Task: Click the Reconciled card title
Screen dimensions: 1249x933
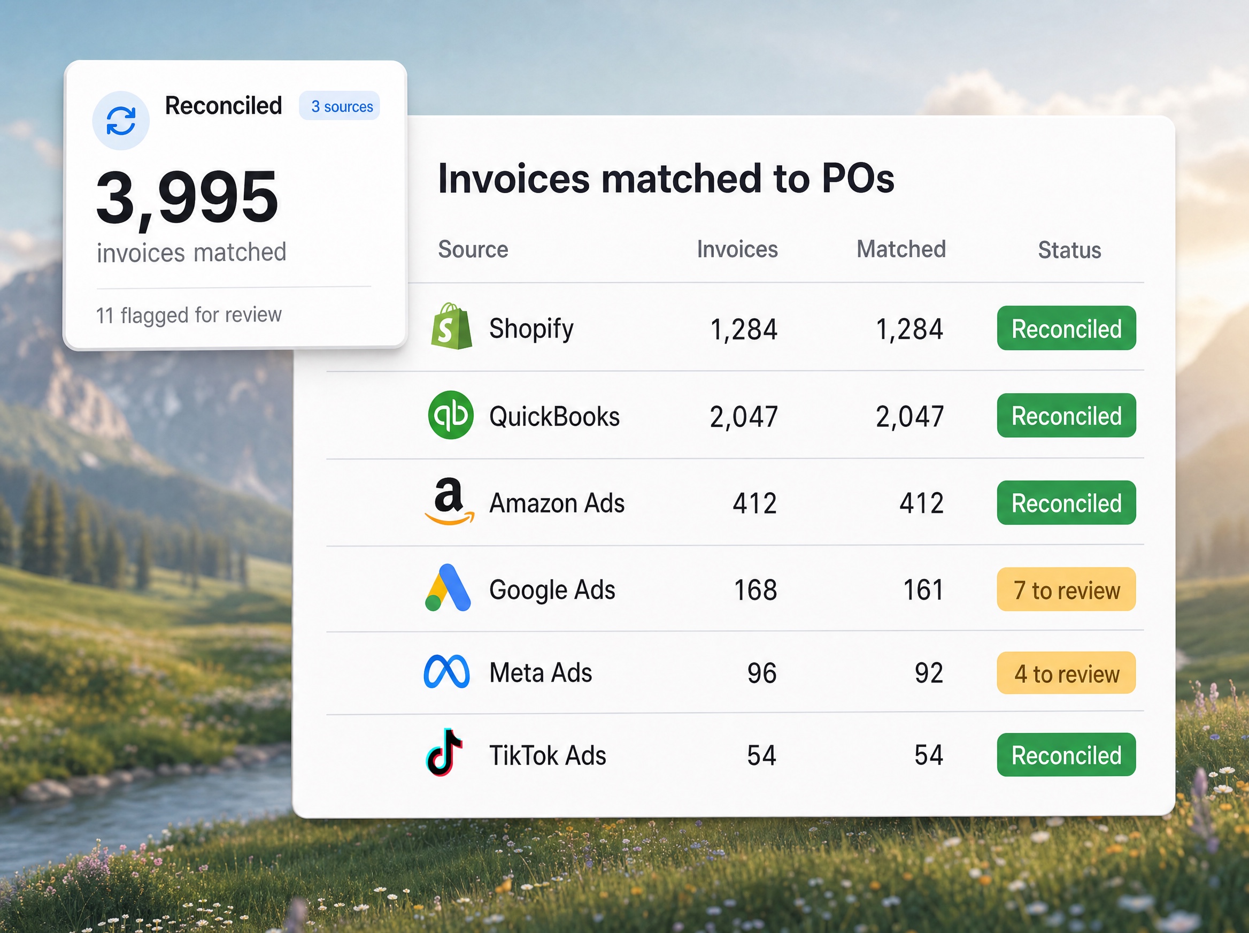Action: 223,105
